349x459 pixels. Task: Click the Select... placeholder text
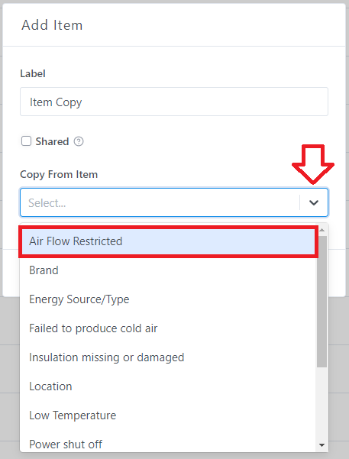[x=47, y=203]
